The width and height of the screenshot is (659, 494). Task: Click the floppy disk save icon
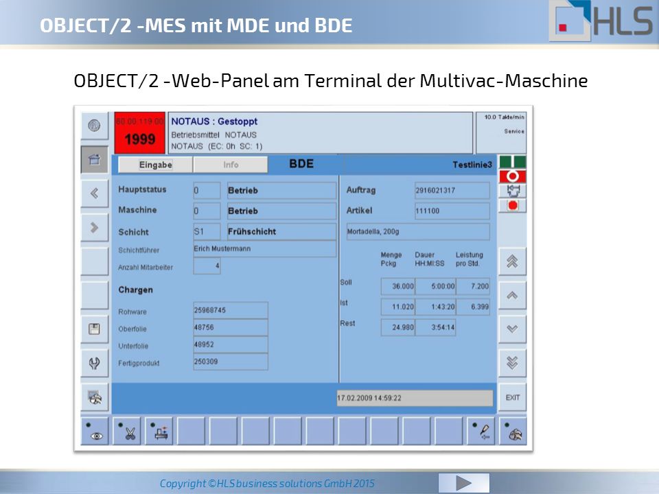95,329
